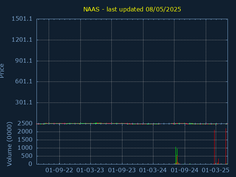Select the 500 volume axis label
The width and height of the screenshot is (236, 177).
point(27,156)
